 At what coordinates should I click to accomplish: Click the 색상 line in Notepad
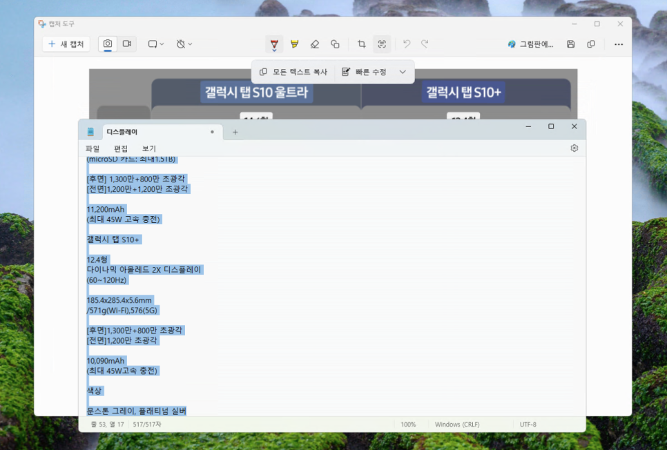pos(94,391)
